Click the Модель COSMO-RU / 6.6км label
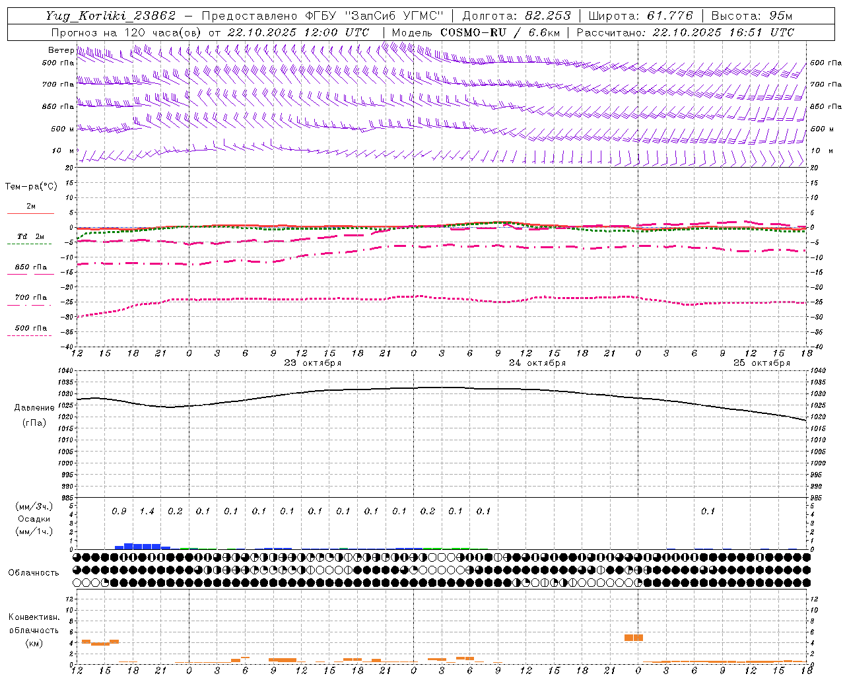 476,32
